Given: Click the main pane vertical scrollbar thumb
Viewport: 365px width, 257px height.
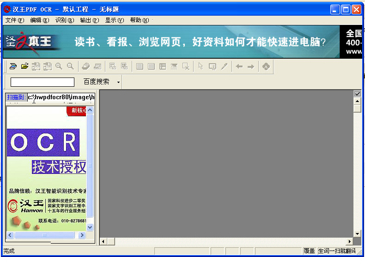Looking at the screenshot, I should [x=357, y=108].
